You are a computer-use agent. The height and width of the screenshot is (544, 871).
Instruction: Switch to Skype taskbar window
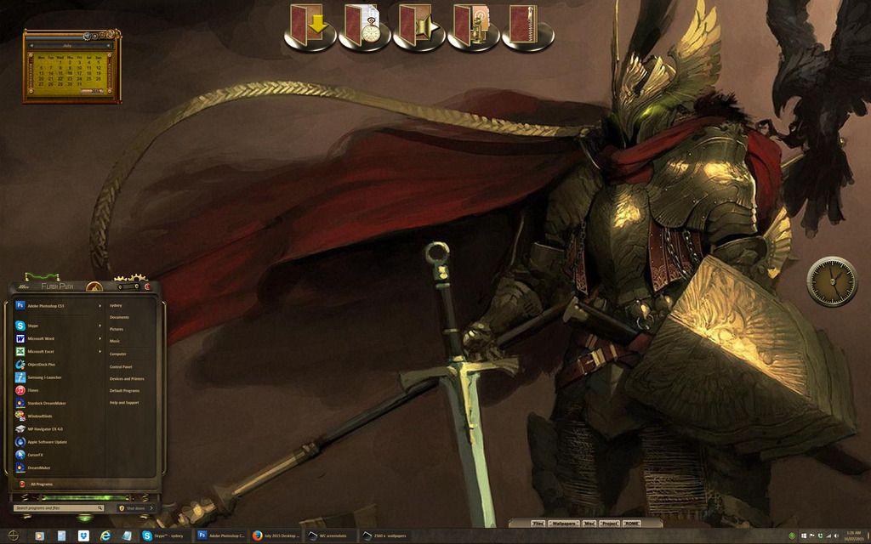[x=165, y=535]
